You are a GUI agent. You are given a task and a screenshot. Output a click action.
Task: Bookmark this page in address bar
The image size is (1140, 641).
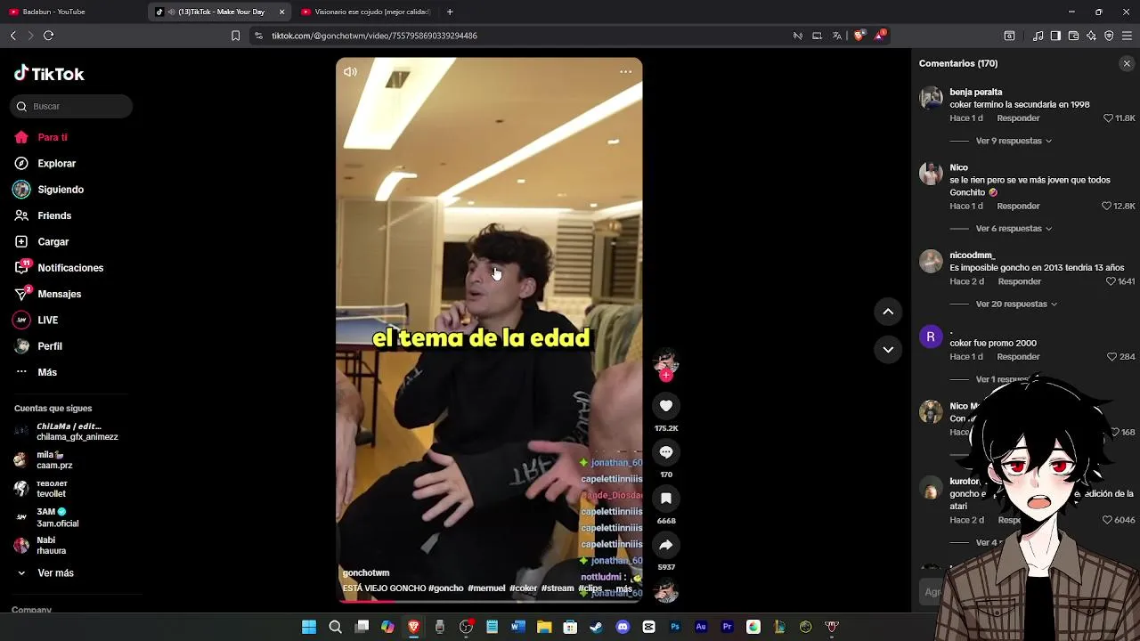[235, 36]
